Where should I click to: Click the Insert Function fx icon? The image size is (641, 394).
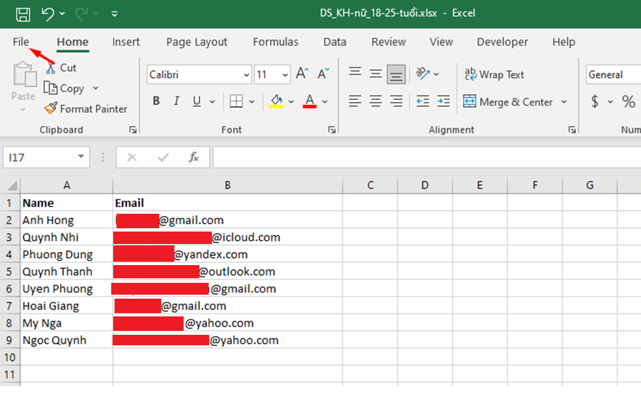[x=193, y=157]
